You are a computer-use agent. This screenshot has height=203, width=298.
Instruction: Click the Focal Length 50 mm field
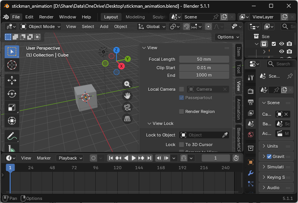point(204,59)
